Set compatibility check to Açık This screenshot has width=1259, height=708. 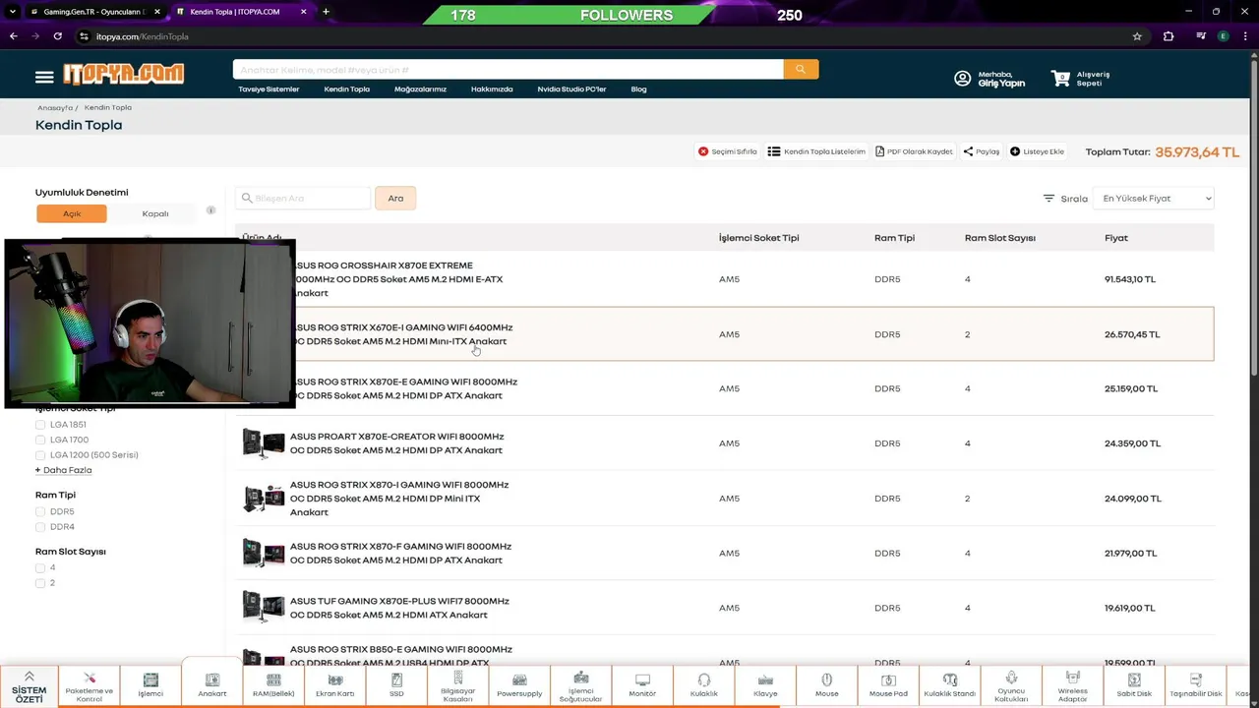72,213
